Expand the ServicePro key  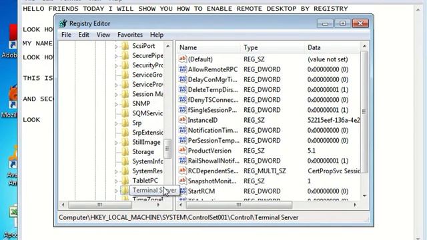coord(116,85)
